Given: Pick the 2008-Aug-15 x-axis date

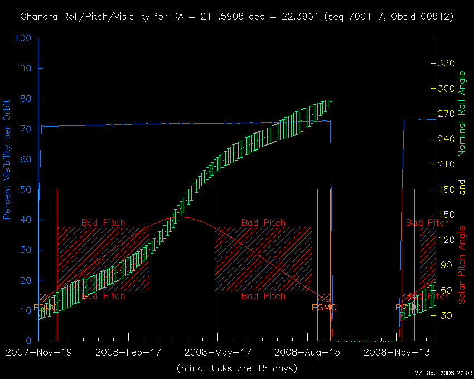Looking at the screenshot, I should click(307, 352).
